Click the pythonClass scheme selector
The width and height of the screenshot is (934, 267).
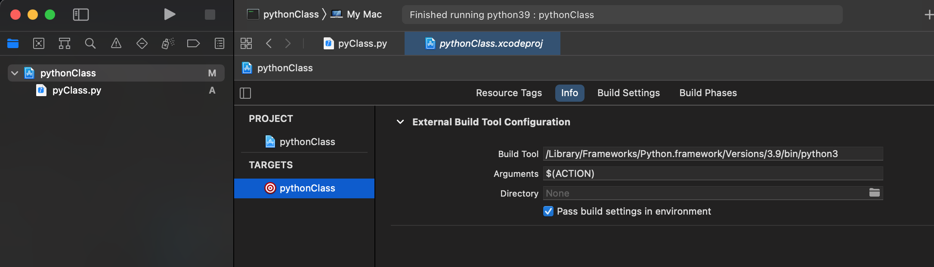283,15
